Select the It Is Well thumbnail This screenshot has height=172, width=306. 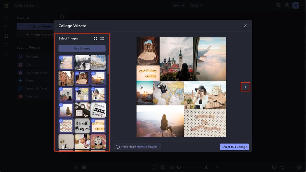click(x=82, y=126)
